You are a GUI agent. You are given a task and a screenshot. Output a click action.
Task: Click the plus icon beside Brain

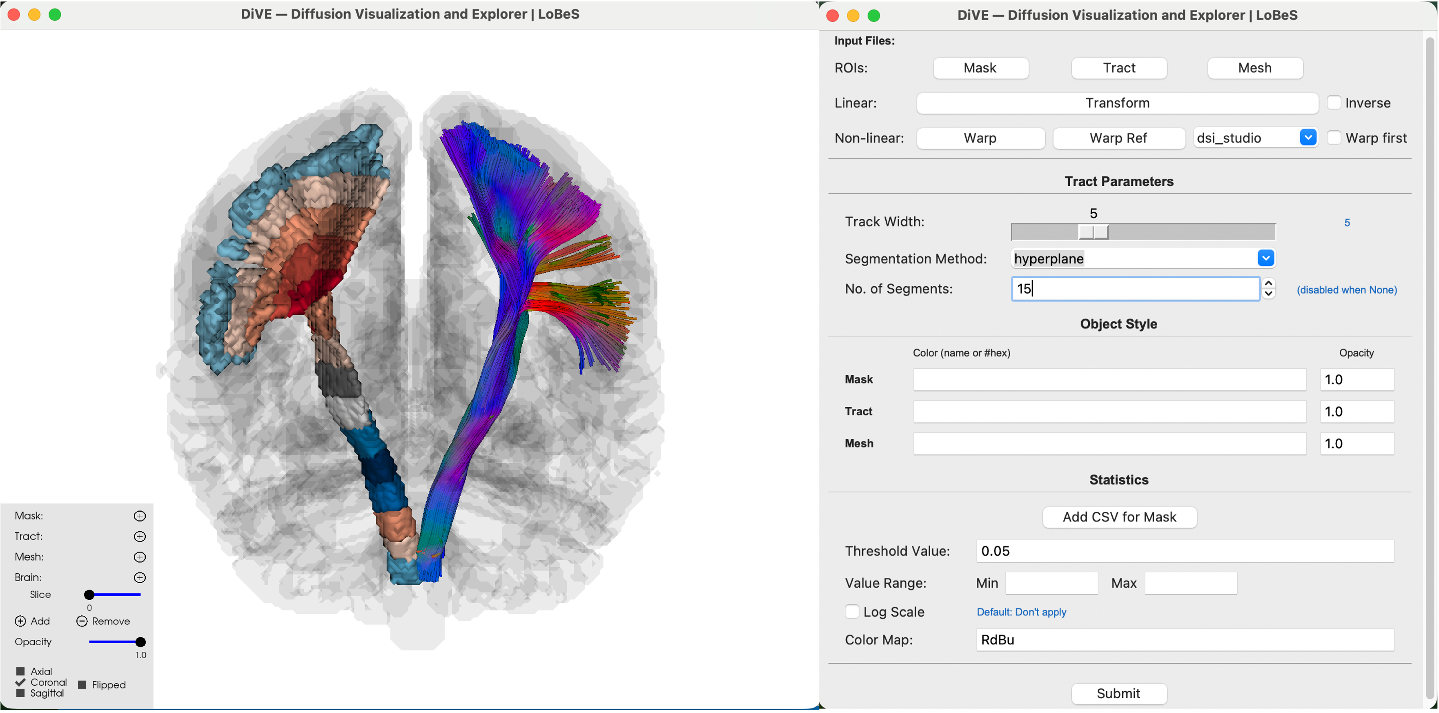(140, 578)
